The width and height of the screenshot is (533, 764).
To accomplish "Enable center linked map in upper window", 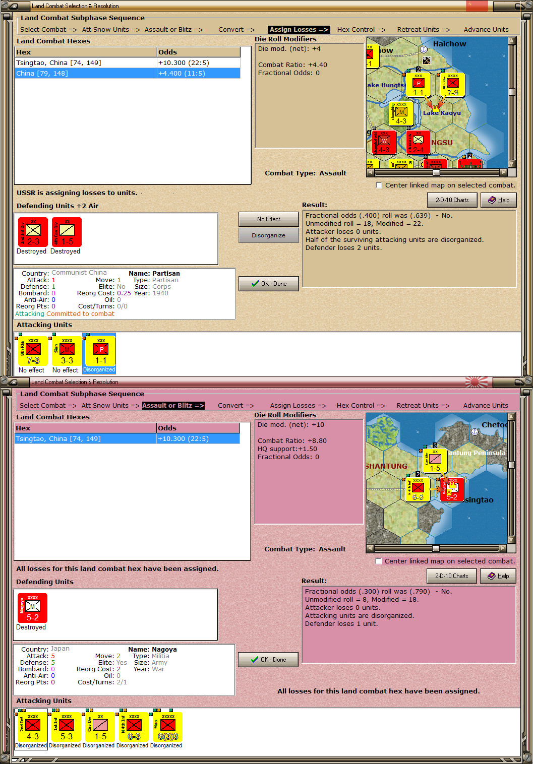I will 379,185.
